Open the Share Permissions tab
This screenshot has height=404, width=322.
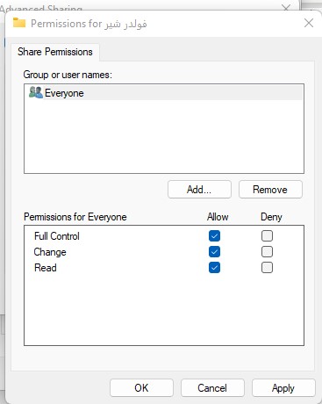[55, 52]
